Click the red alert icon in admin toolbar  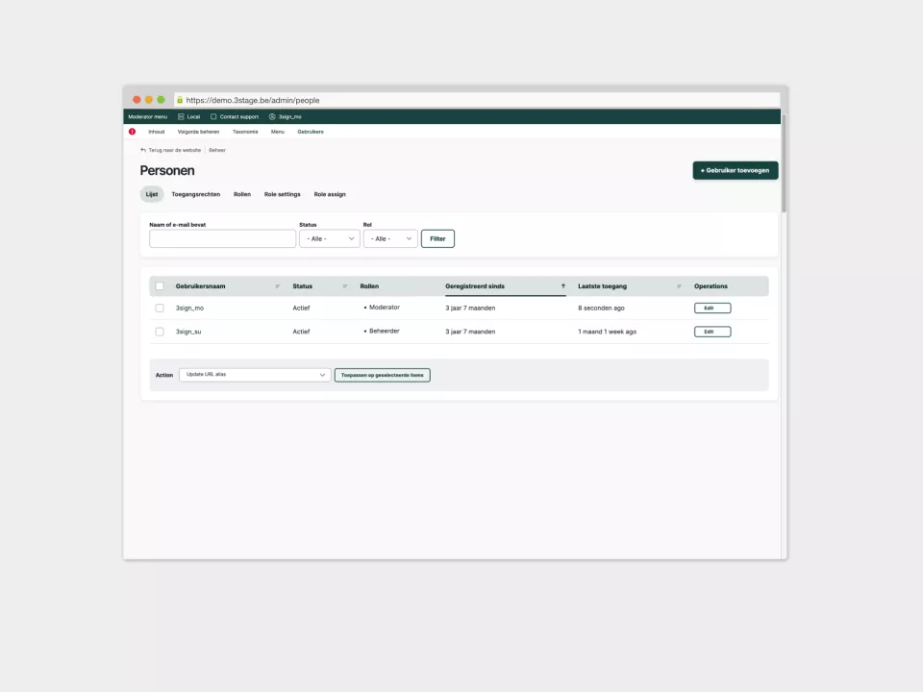pos(133,132)
